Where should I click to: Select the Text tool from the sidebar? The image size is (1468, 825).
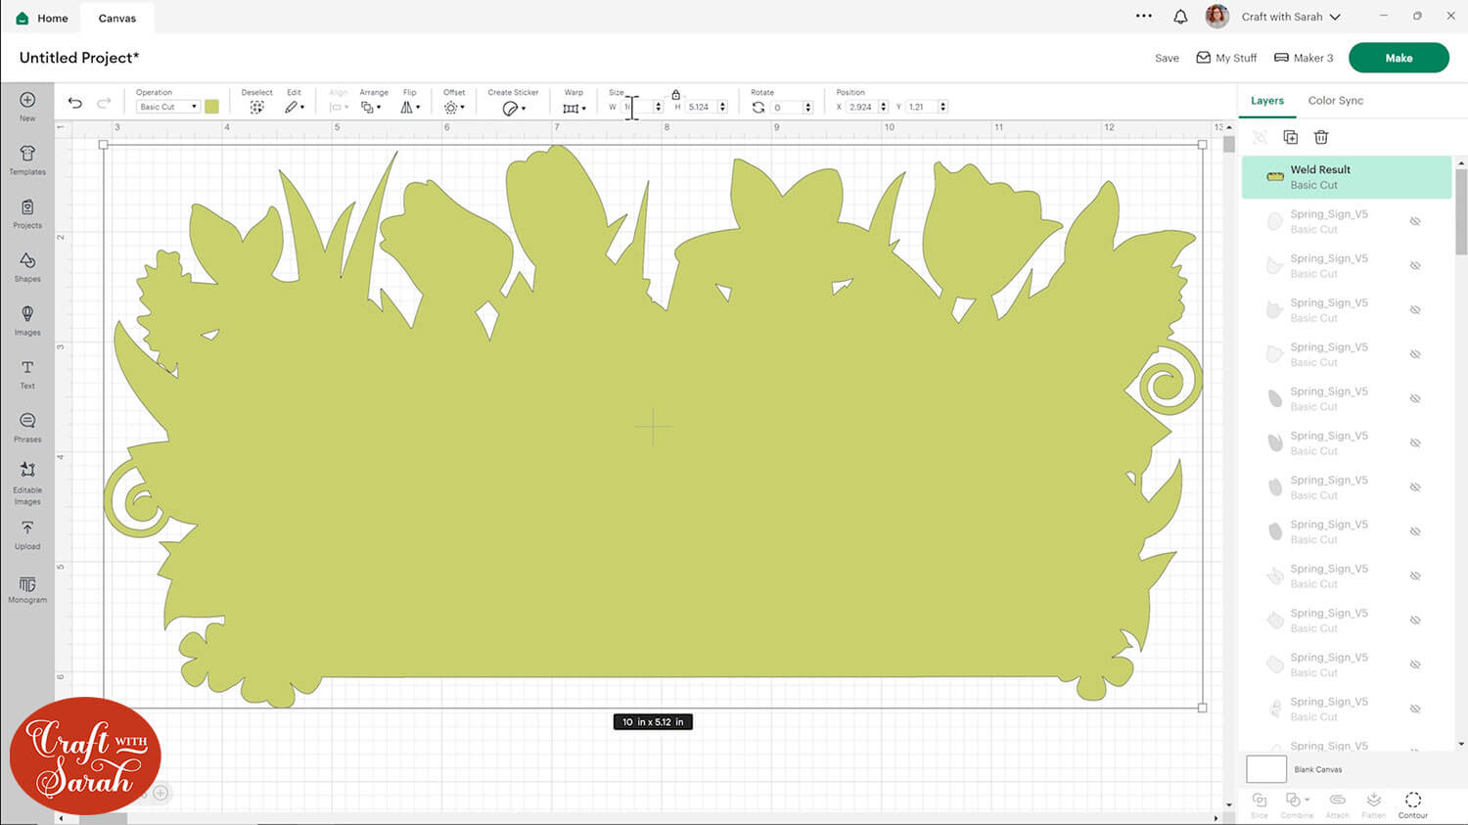click(x=26, y=372)
